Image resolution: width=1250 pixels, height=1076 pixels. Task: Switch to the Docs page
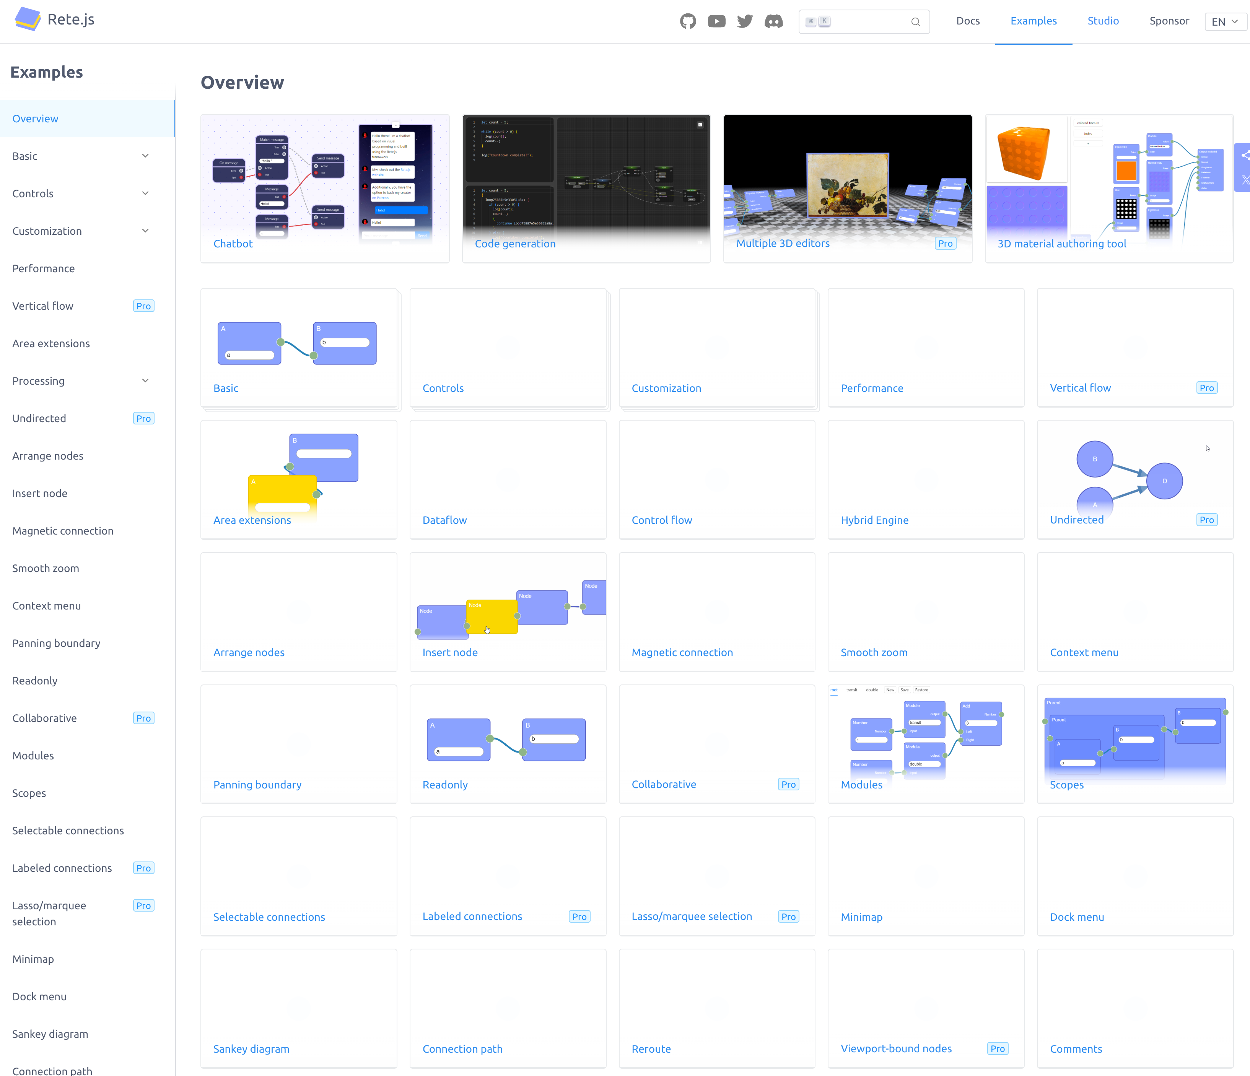pos(968,21)
